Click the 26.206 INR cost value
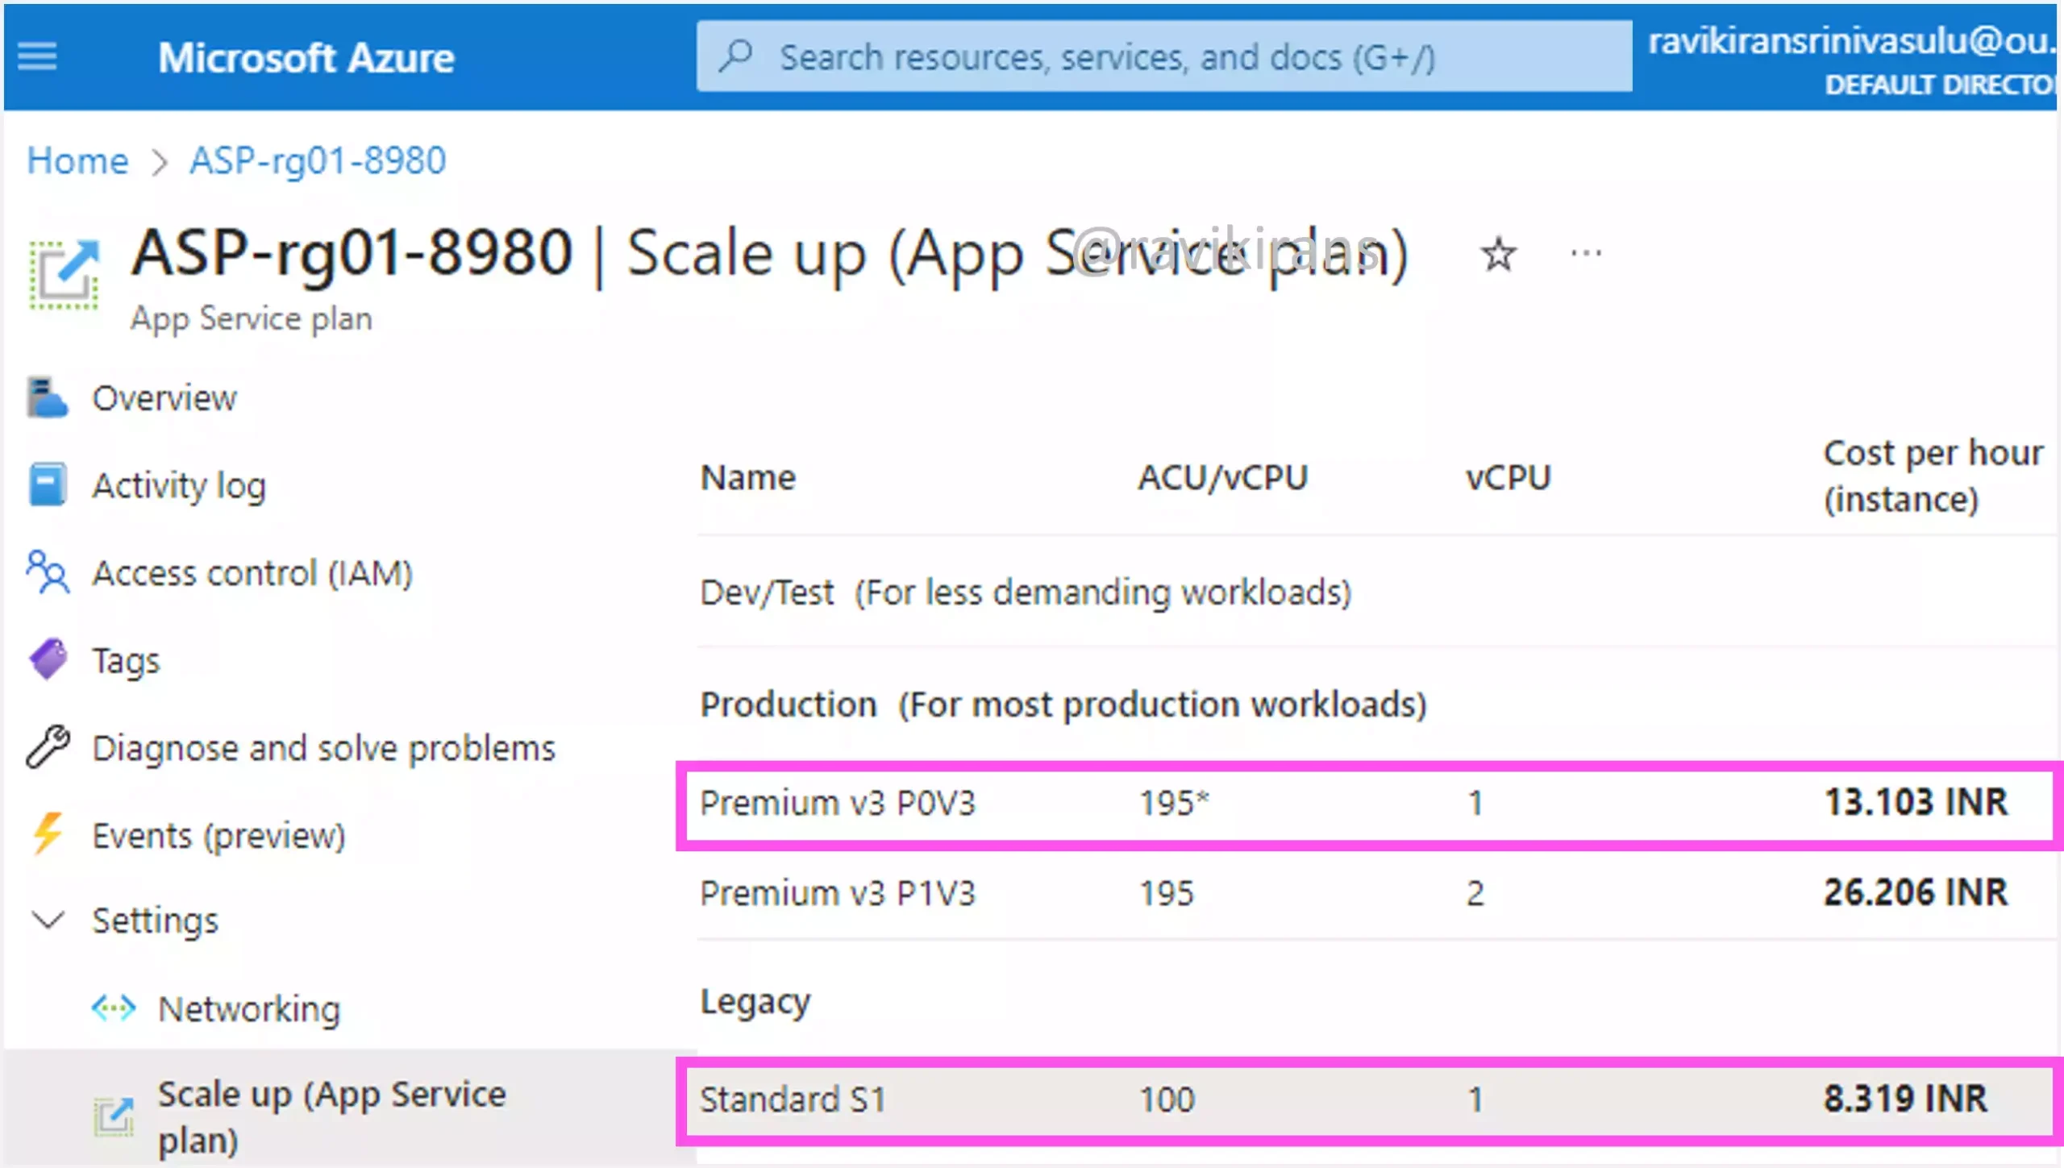 [x=1916, y=892]
